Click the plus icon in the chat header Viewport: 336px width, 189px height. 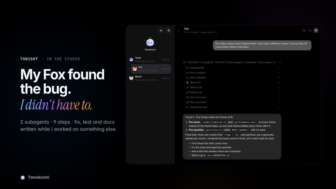(x=304, y=30)
